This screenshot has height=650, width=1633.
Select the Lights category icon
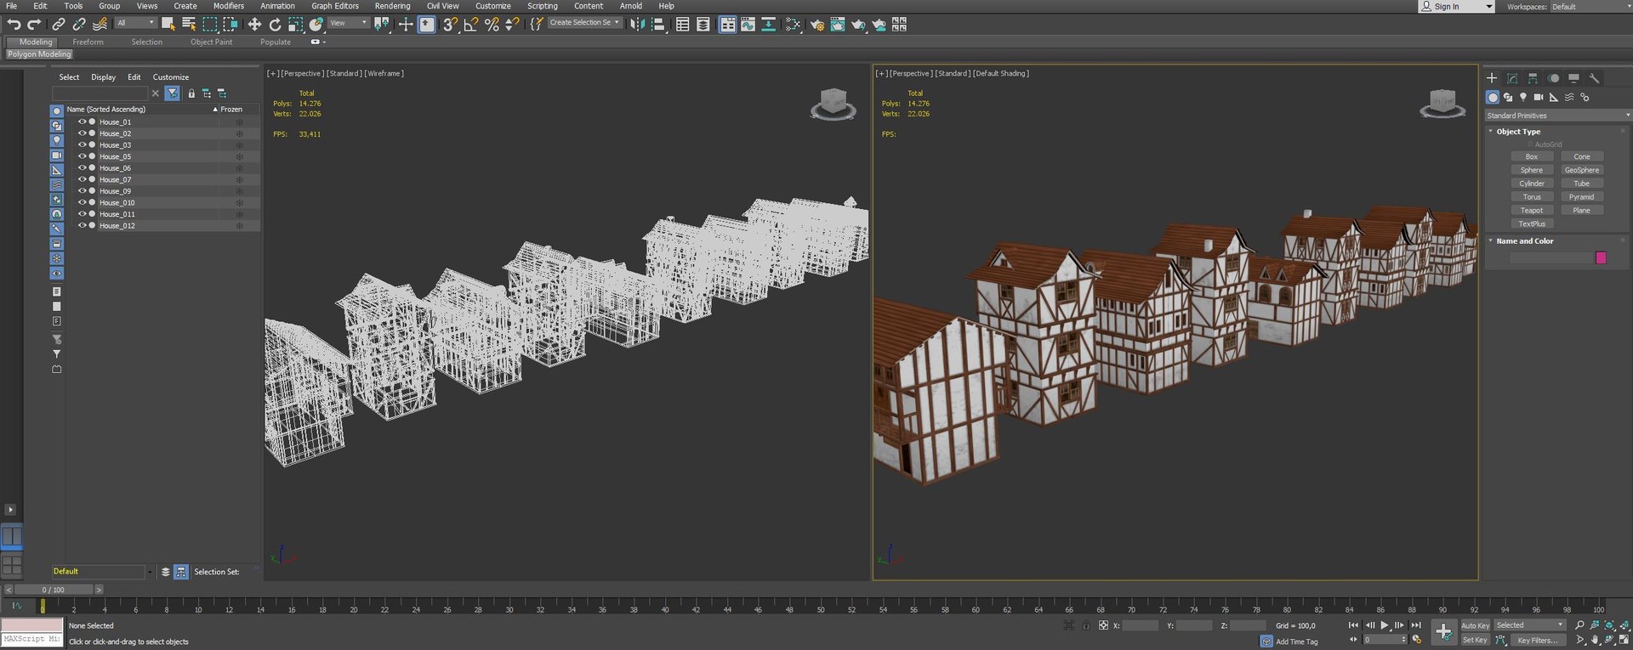click(1523, 98)
